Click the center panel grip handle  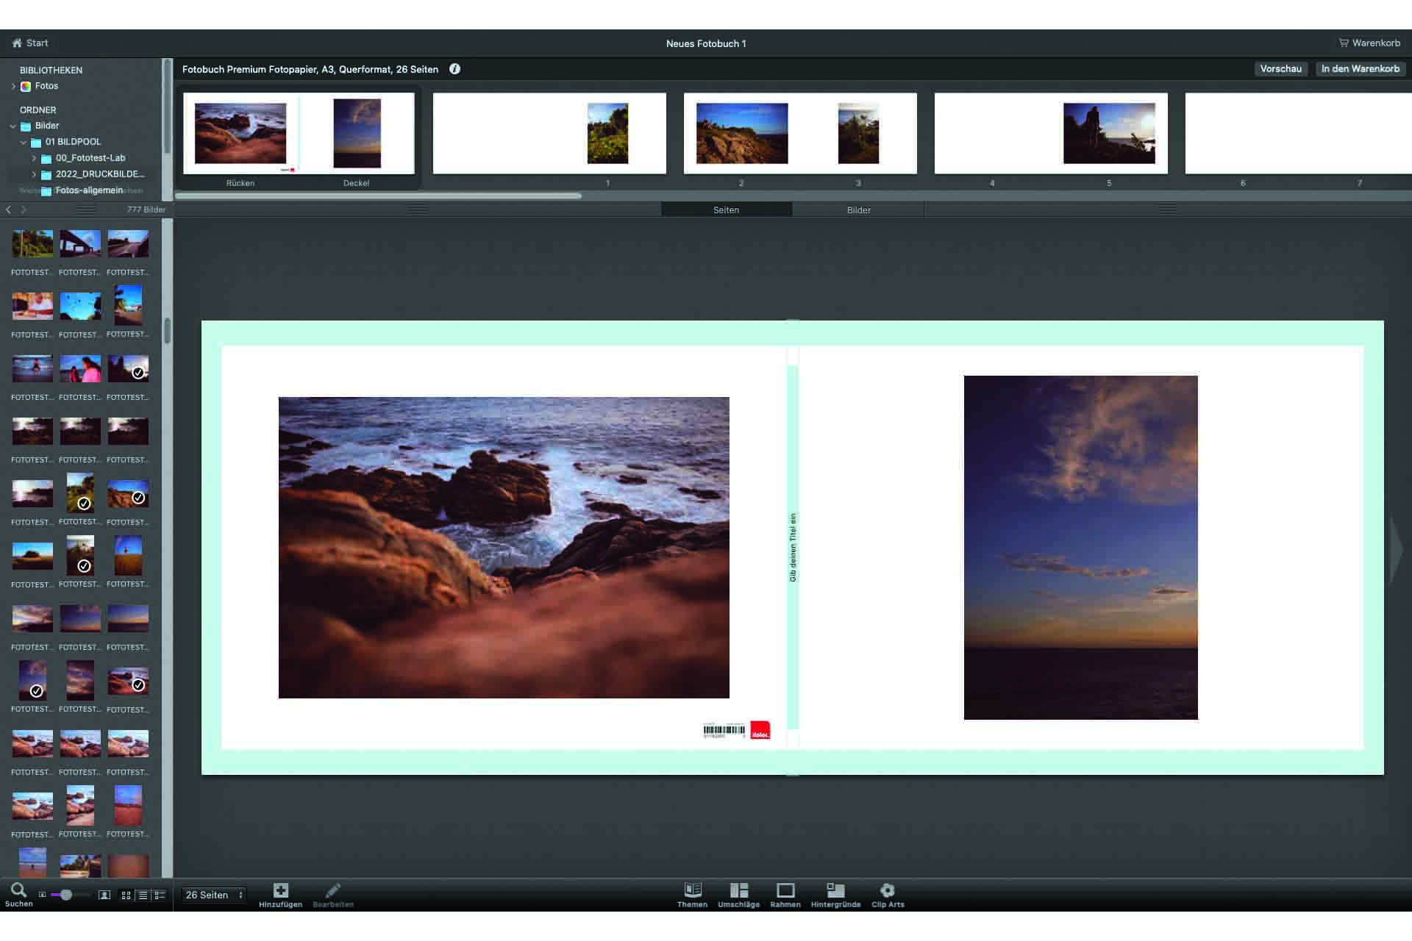click(418, 210)
